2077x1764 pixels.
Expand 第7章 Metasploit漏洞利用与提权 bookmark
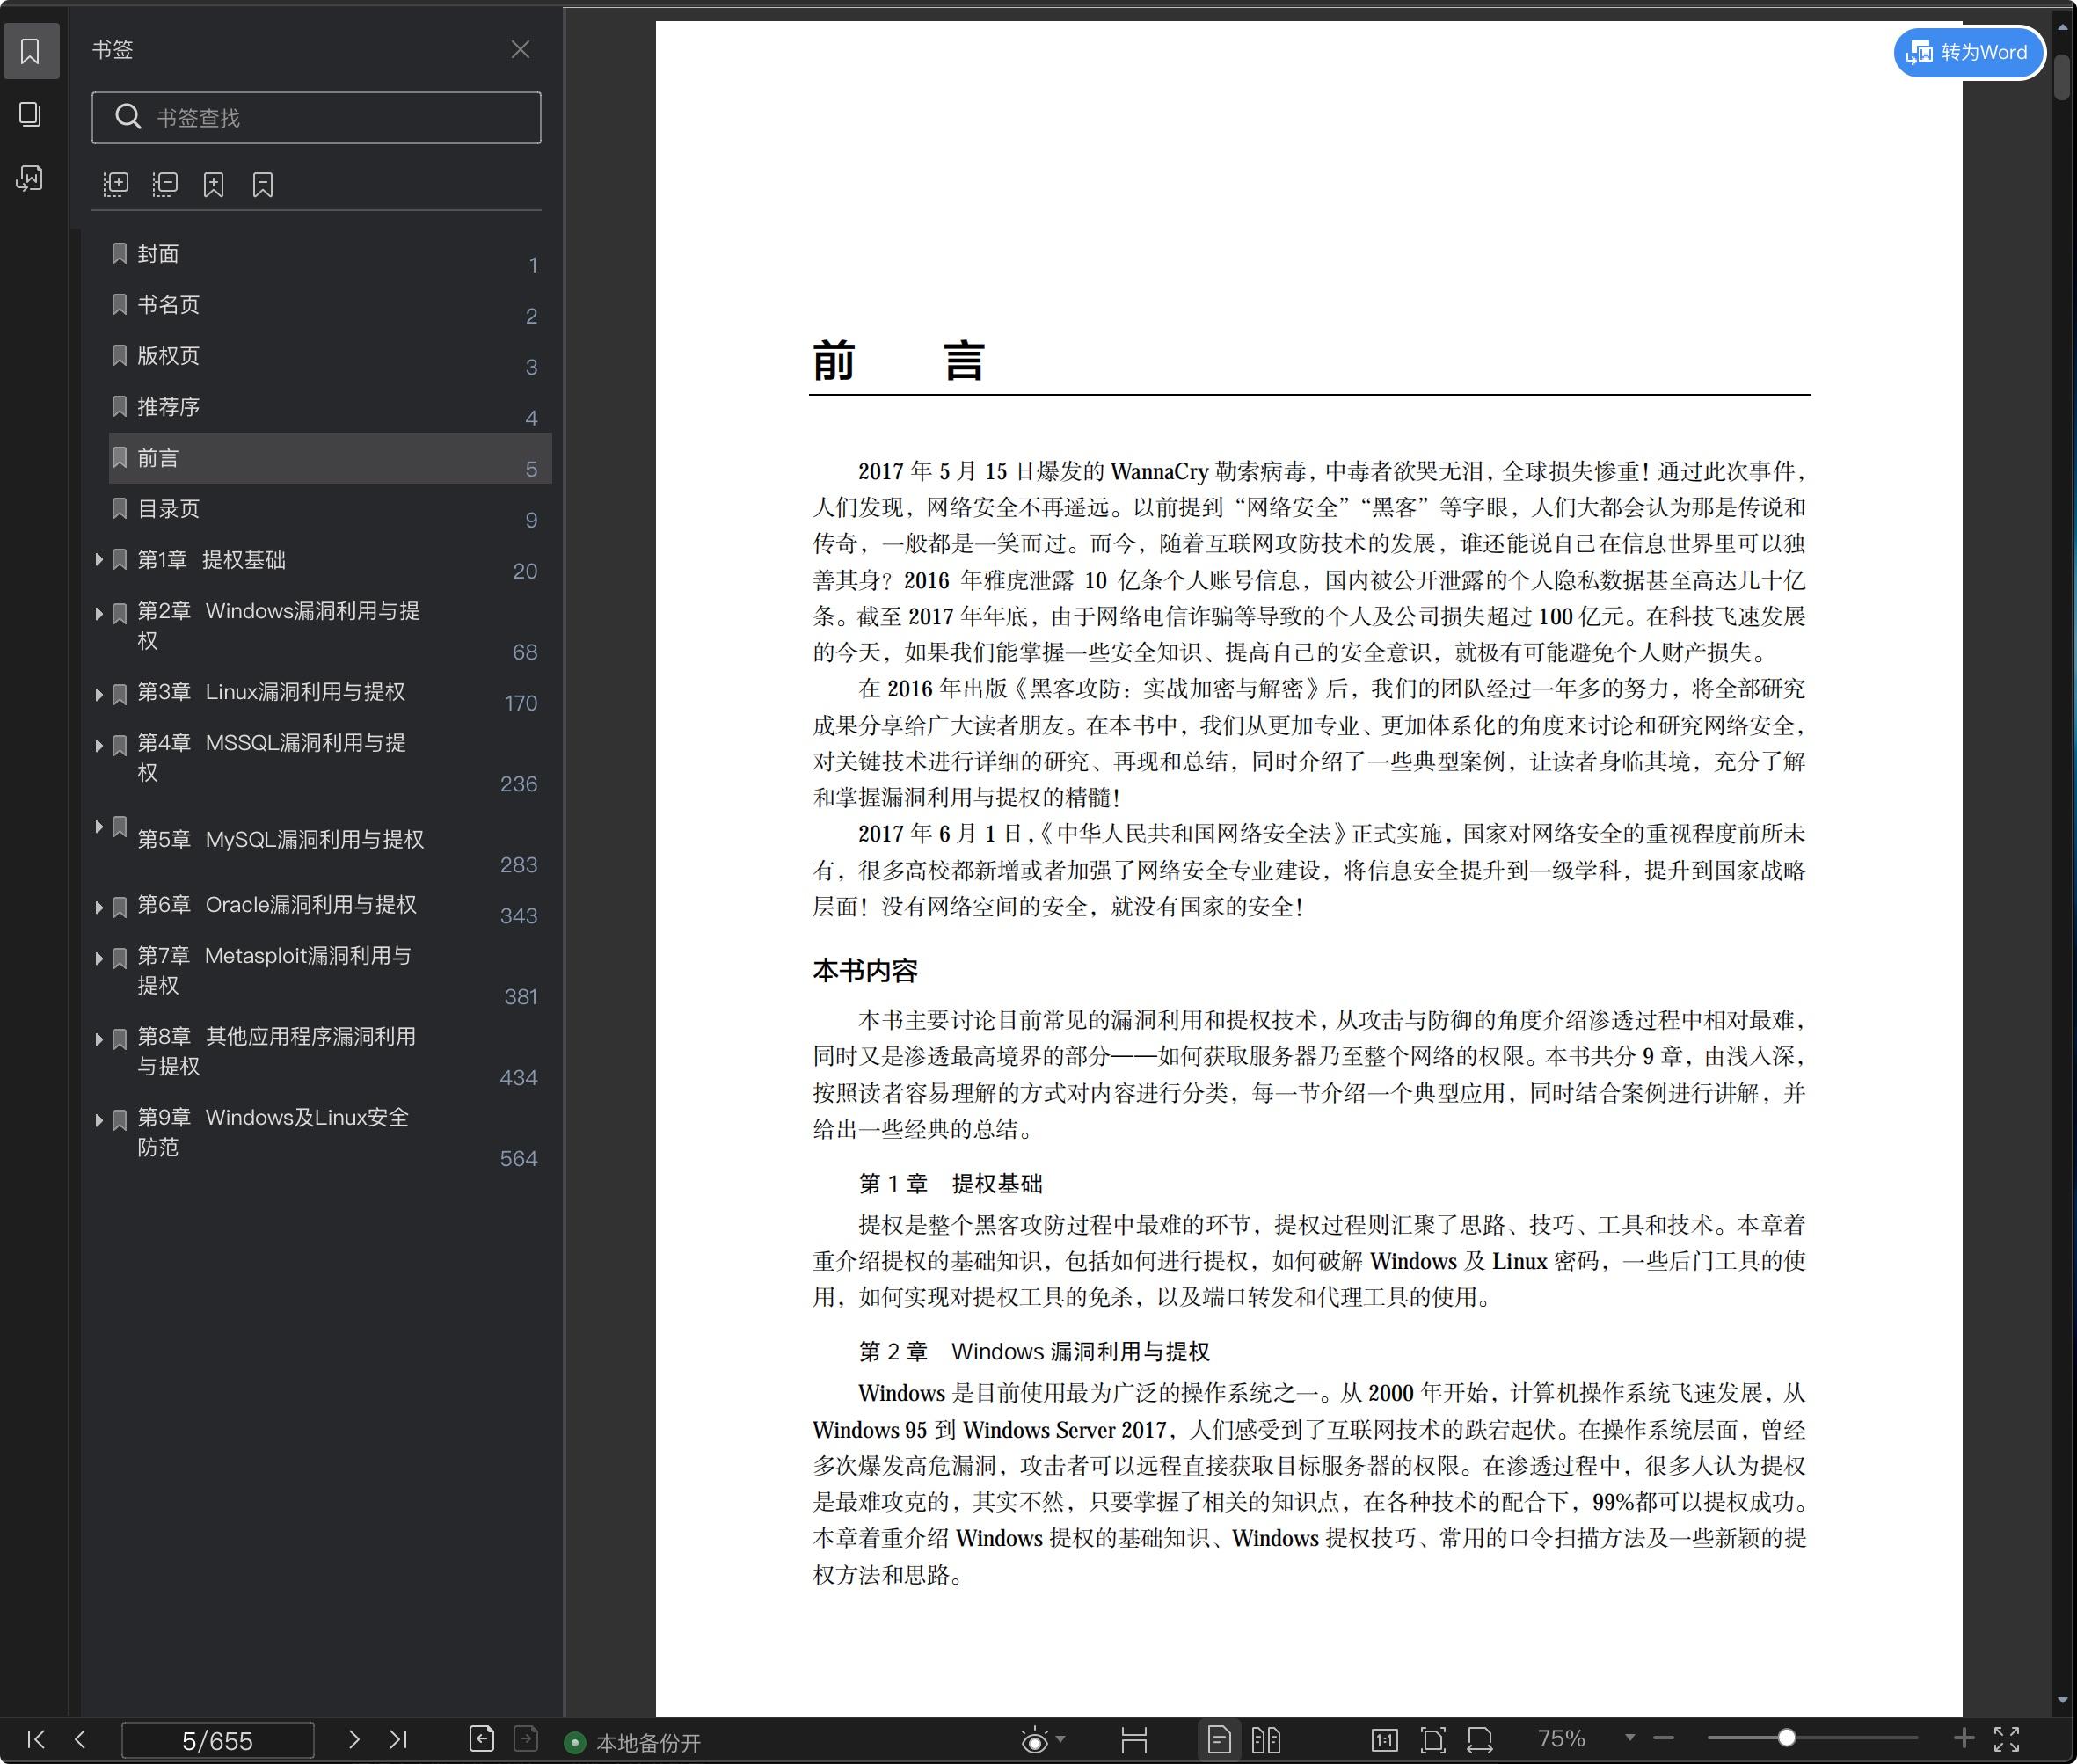coord(99,958)
